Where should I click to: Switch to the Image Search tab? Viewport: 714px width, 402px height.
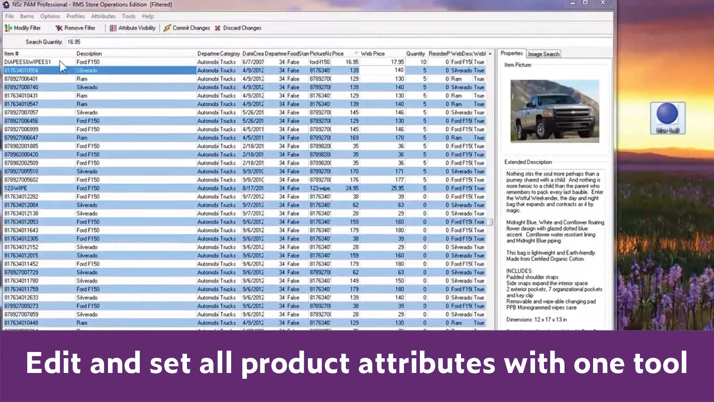544,54
